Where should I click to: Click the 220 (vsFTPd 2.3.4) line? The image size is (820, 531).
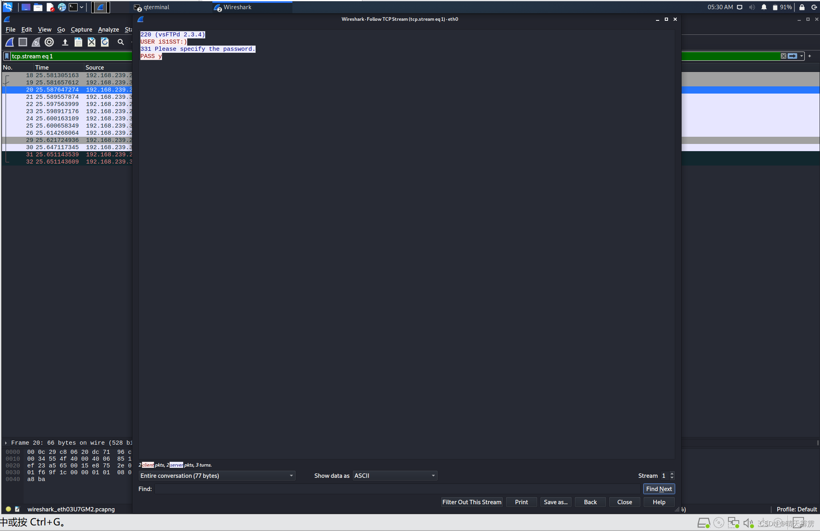click(173, 34)
